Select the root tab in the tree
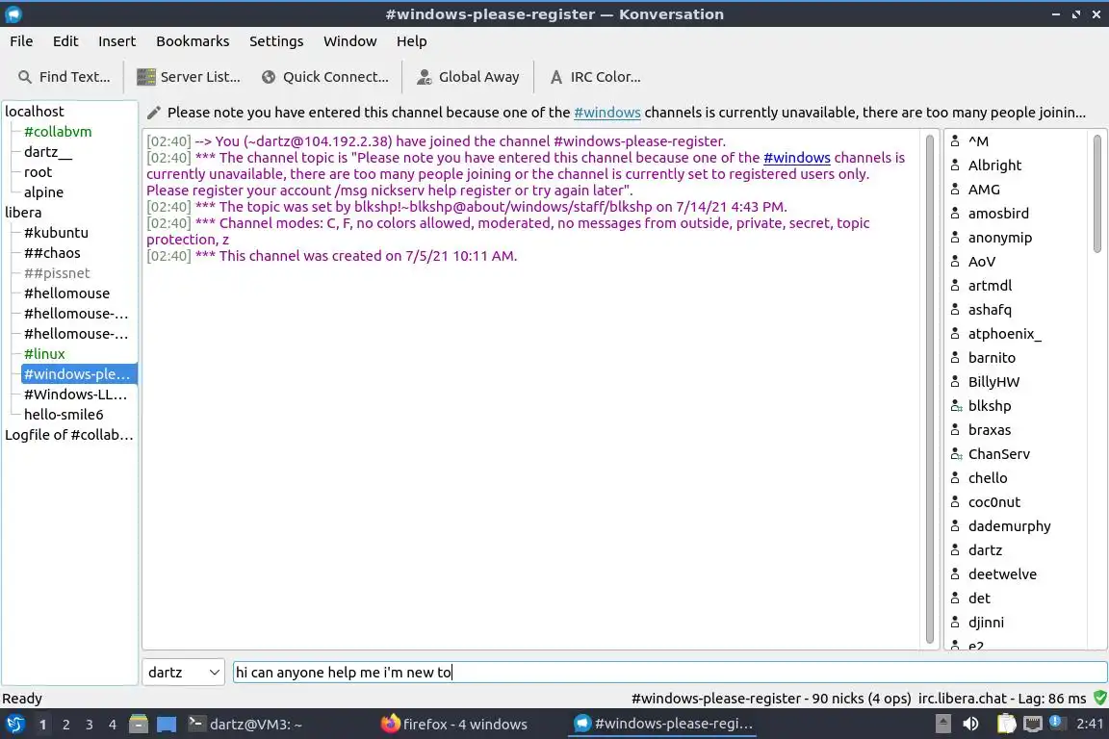The width and height of the screenshot is (1109, 739). coord(38,172)
